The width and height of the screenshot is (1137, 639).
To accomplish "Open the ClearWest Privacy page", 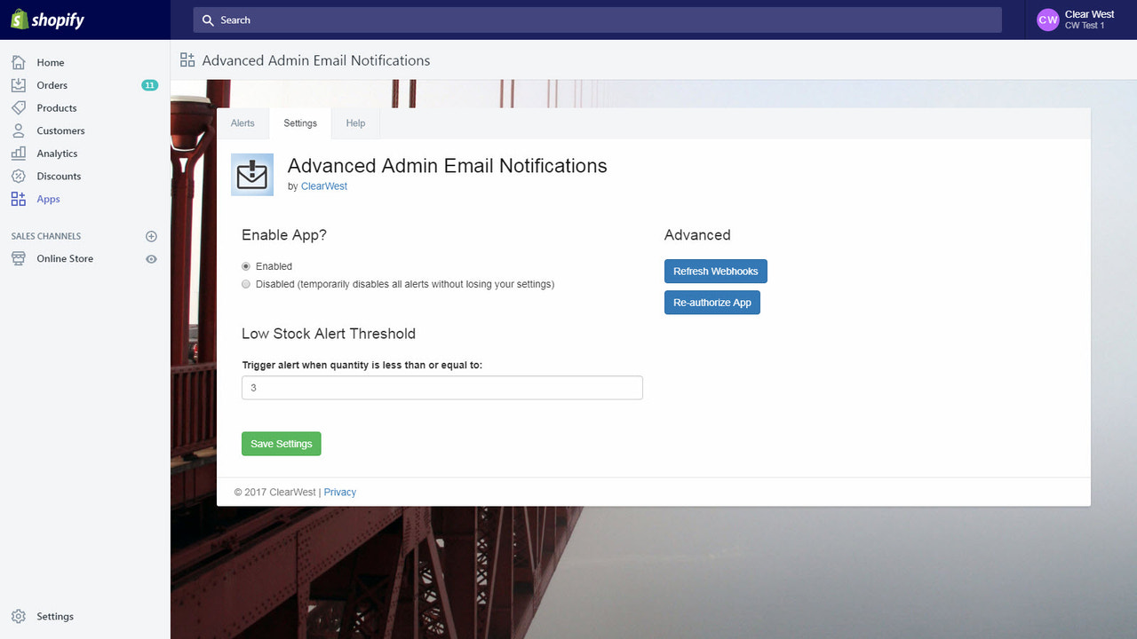I will coord(339,492).
